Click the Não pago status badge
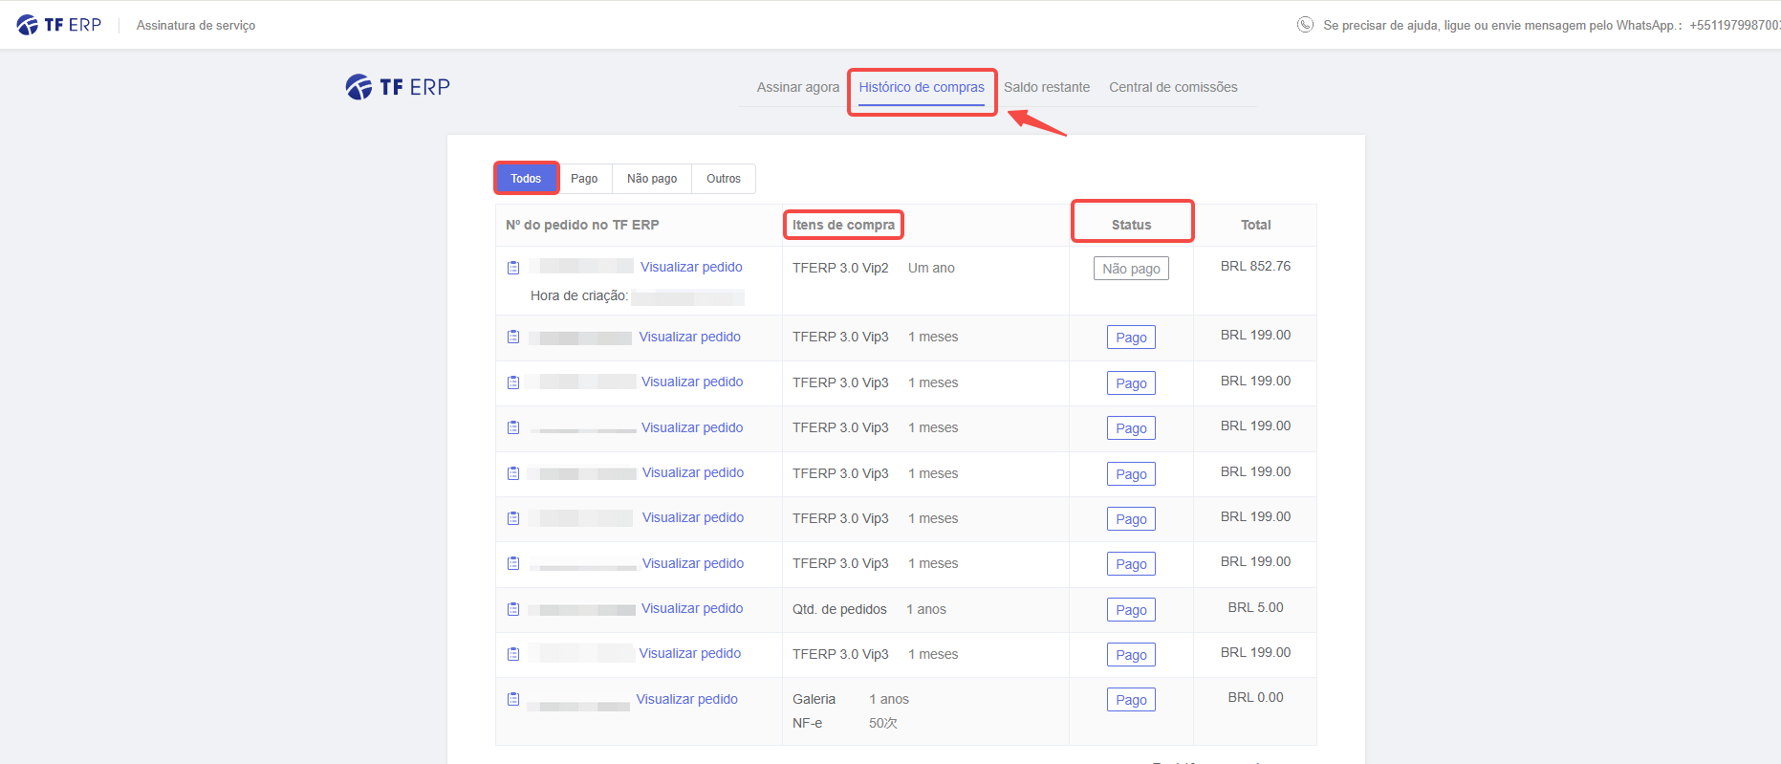This screenshot has height=764, width=1781. tap(1131, 269)
